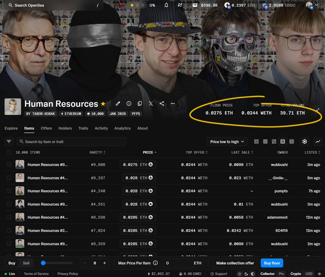The image size is (325, 277).
Task: Open the Offers tab
Action: tap(46, 128)
